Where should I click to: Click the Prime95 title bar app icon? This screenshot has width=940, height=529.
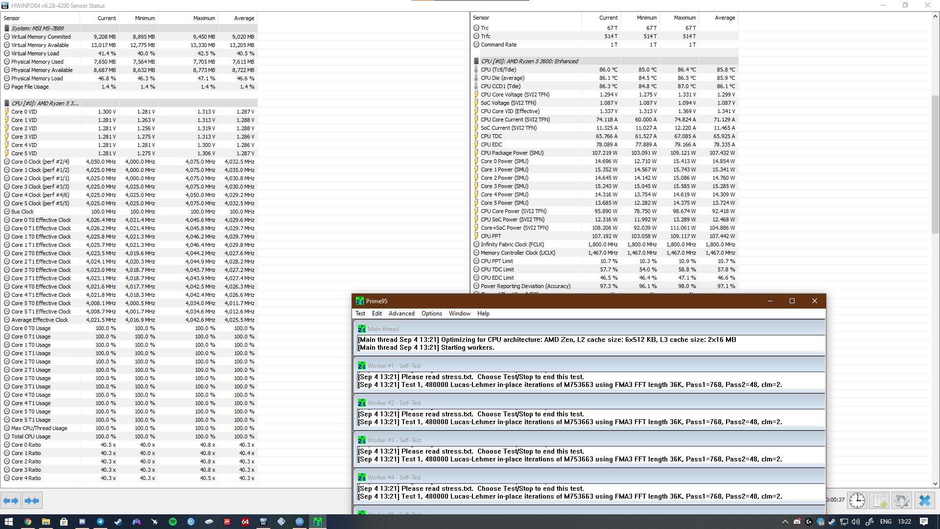(x=360, y=301)
